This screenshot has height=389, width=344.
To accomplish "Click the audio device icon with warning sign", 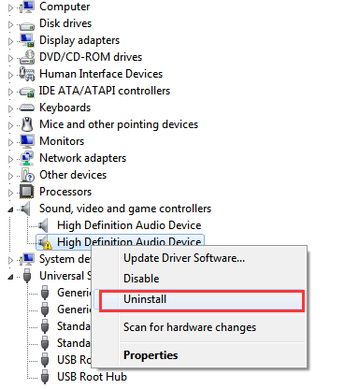I will tap(45, 242).
